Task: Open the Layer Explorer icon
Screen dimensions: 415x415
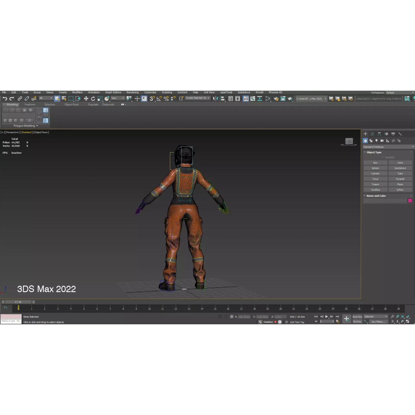Action: [237, 99]
